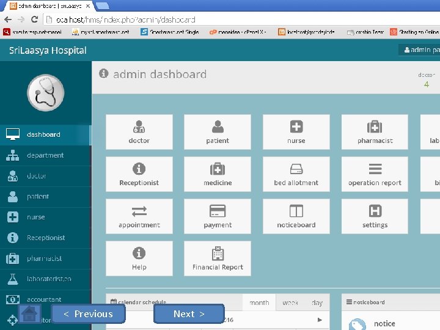Go to next calendar month arrow
Image resolution: width=440 pixels, height=330 pixels.
point(320,320)
